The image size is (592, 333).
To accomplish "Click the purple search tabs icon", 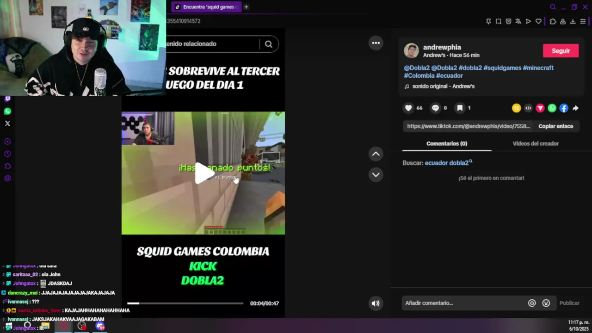I will (x=553, y=7).
